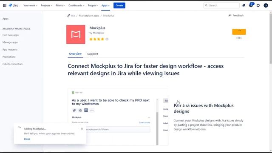Click the Marketplace apps breadcrumb
272x153 pixels.
(89, 16)
